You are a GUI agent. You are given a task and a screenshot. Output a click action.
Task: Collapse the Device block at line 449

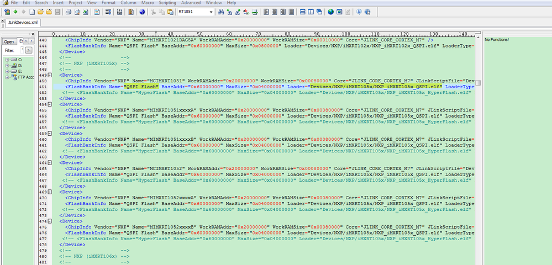(50, 75)
